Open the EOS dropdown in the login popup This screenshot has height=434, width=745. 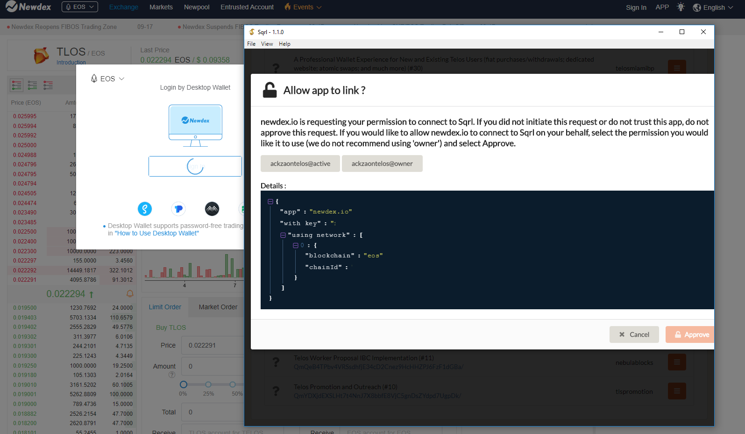[x=107, y=78]
